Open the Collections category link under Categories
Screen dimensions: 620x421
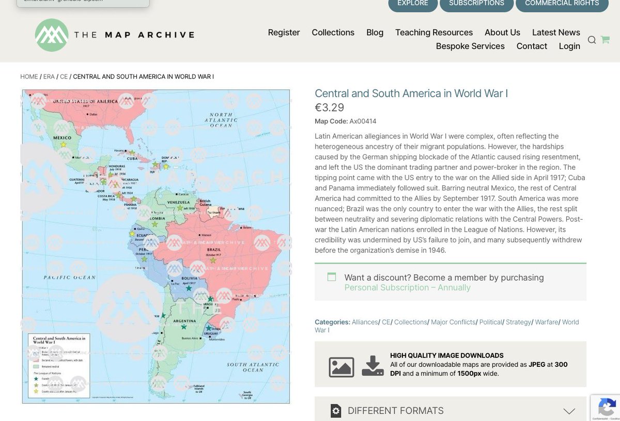pyautogui.click(x=411, y=322)
